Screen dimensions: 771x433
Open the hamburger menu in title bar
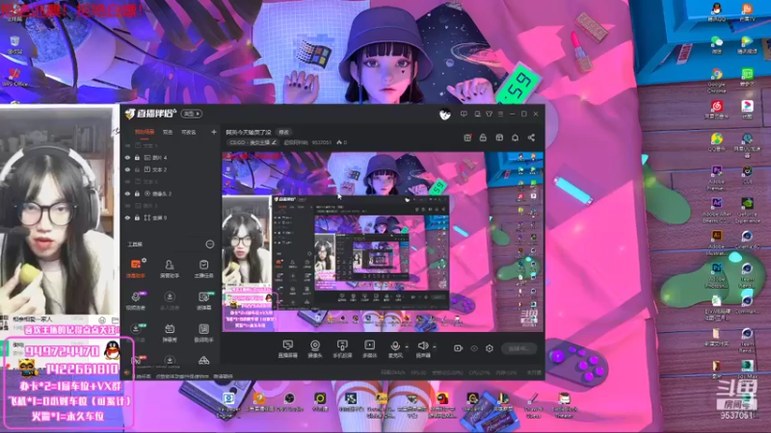(x=500, y=114)
